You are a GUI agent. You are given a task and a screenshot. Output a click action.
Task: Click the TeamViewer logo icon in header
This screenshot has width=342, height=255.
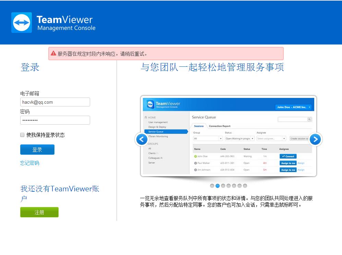coord(22,23)
